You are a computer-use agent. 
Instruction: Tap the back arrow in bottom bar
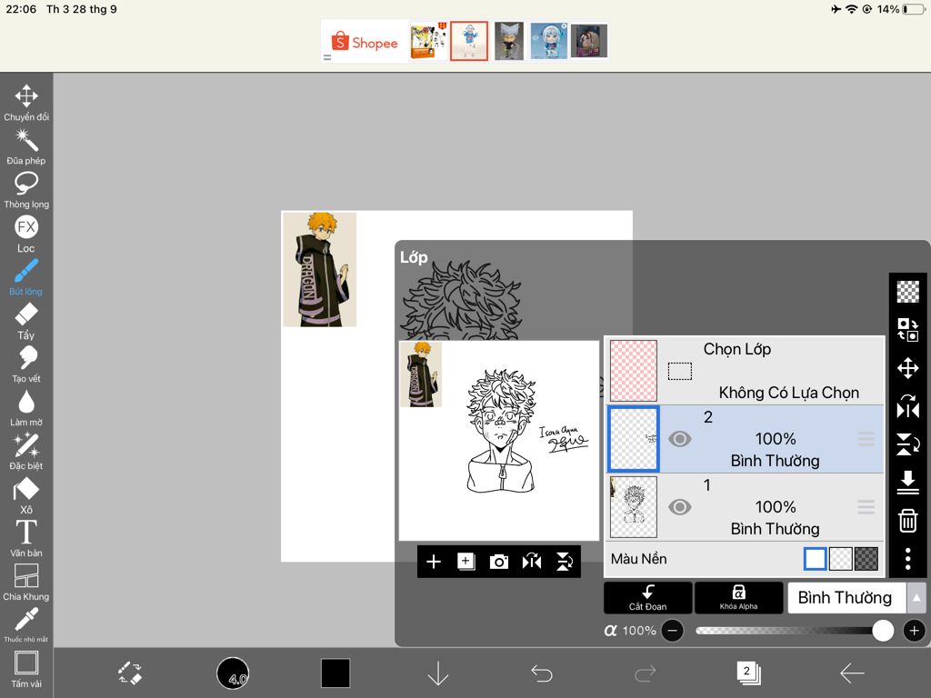point(852,673)
